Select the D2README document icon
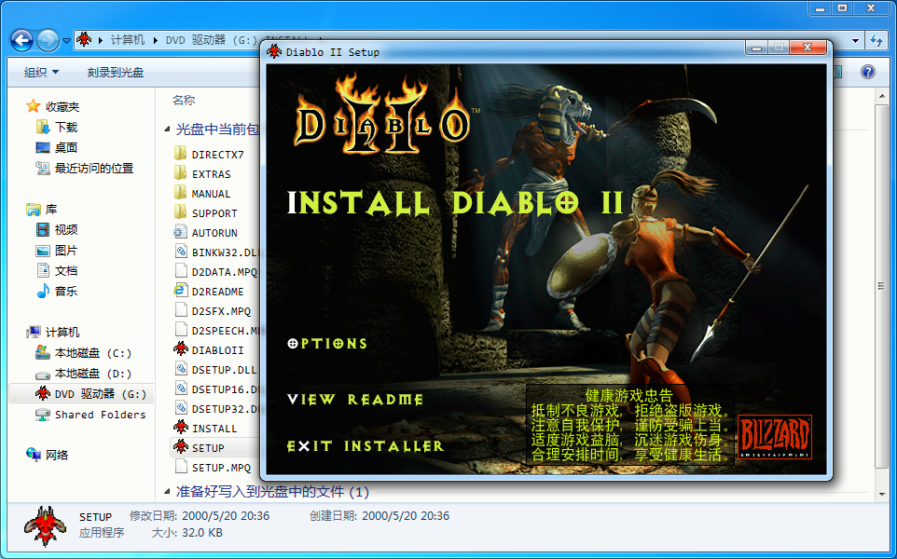This screenshot has height=559, width=897. click(180, 291)
